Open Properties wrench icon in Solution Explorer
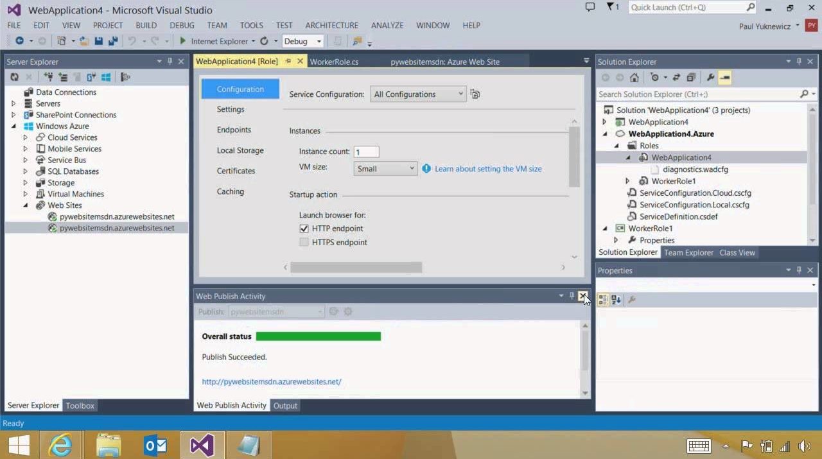This screenshot has width=822, height=459. point(710,78)
